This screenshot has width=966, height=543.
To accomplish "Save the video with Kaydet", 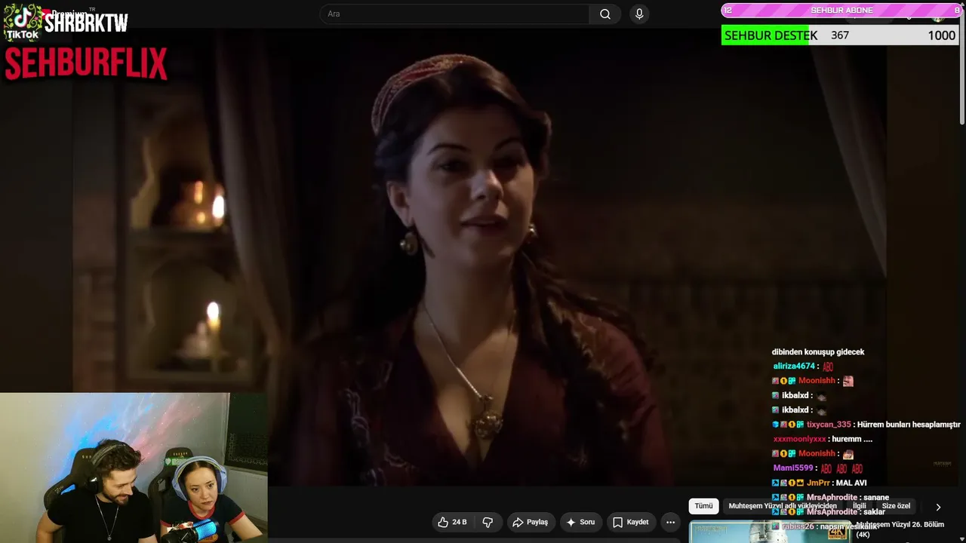I will point(631,522).
